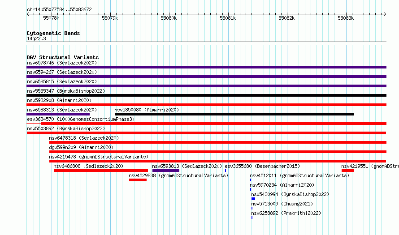The height and width of the screenshot is (235, 399).
Task: Click the nsv6588313 (Sedlazeck2020) label
Action: point(62,110)
